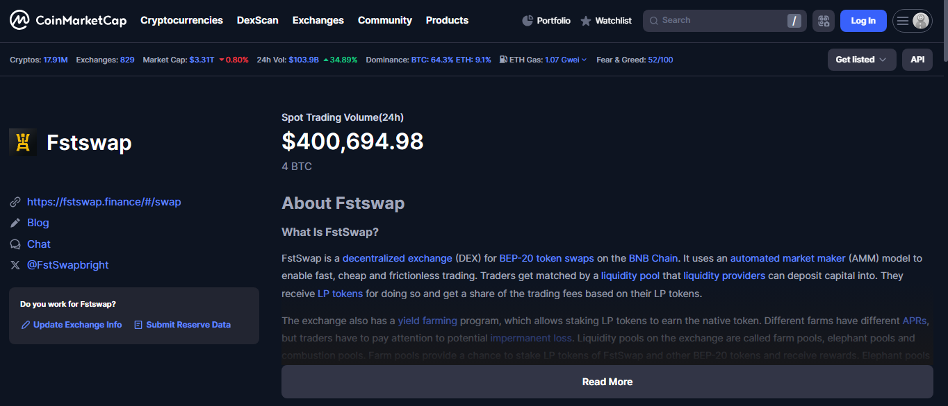Open the liquidity pool link
This screenshot has height=406, width=948.
[630, 276]
